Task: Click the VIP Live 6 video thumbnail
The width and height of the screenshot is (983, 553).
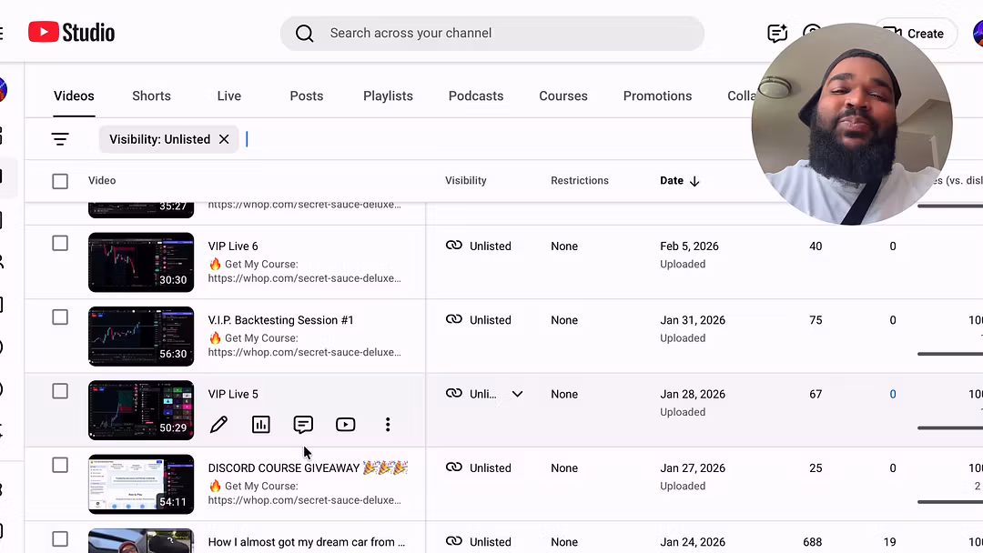Action: point(141,262)
